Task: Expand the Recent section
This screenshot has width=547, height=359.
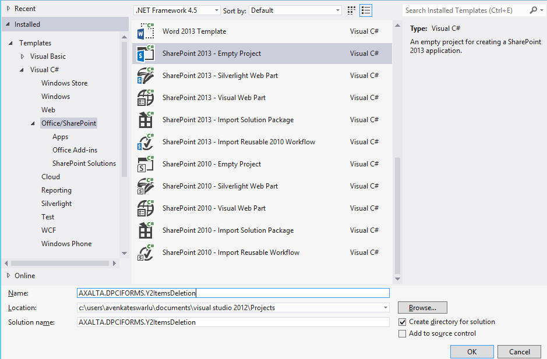Action: tap(8, 8)
